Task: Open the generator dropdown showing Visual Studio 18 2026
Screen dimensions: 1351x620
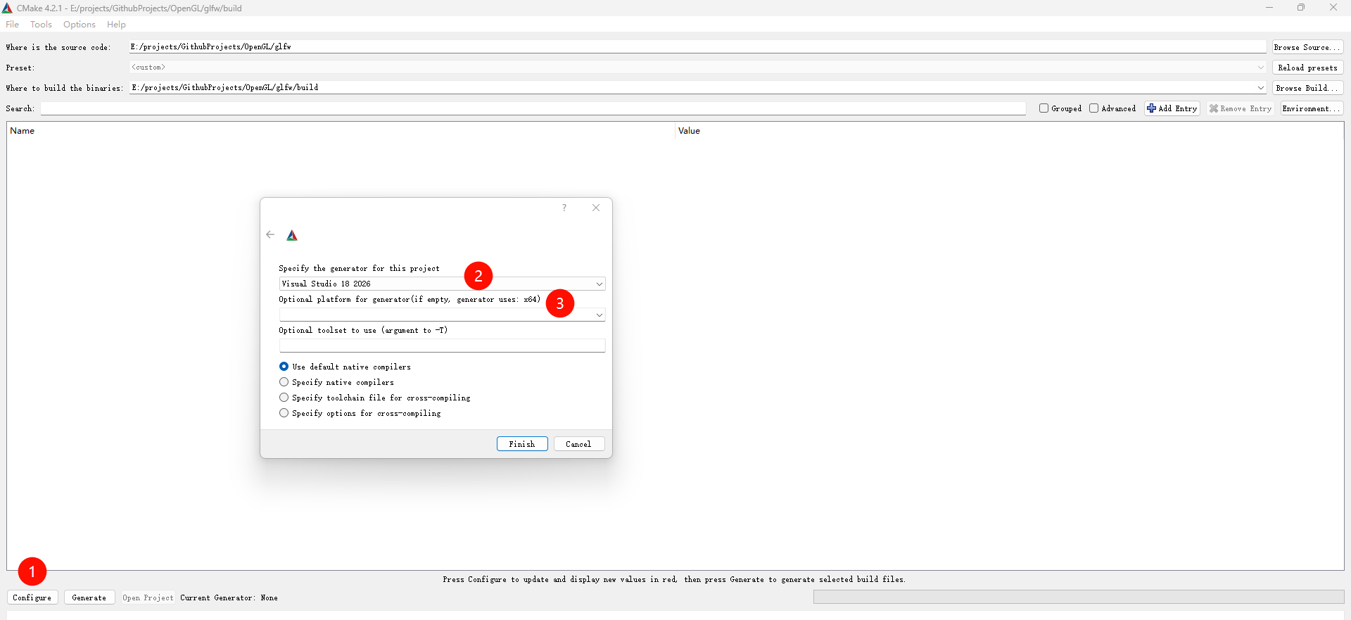Action: [x=442, y=284]
